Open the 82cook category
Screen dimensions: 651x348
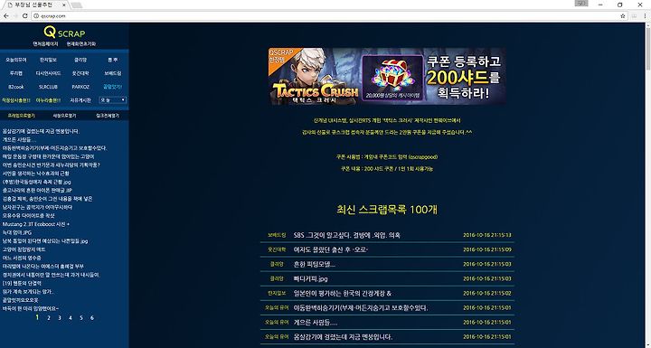click(16, 87)
